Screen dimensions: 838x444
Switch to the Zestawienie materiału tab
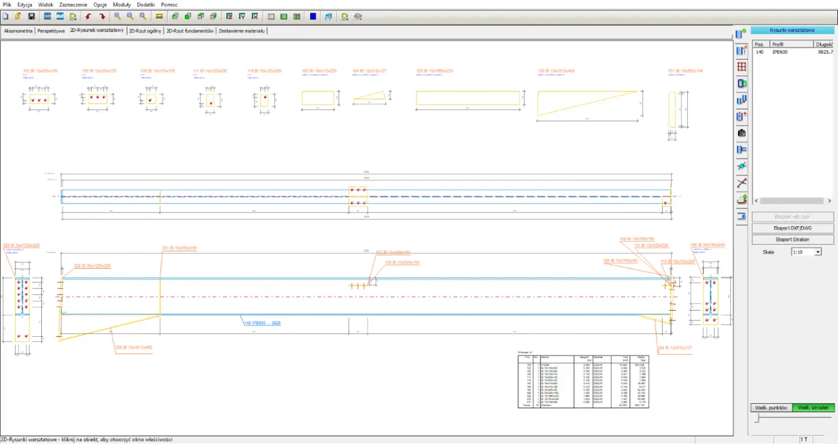point(241,31)
